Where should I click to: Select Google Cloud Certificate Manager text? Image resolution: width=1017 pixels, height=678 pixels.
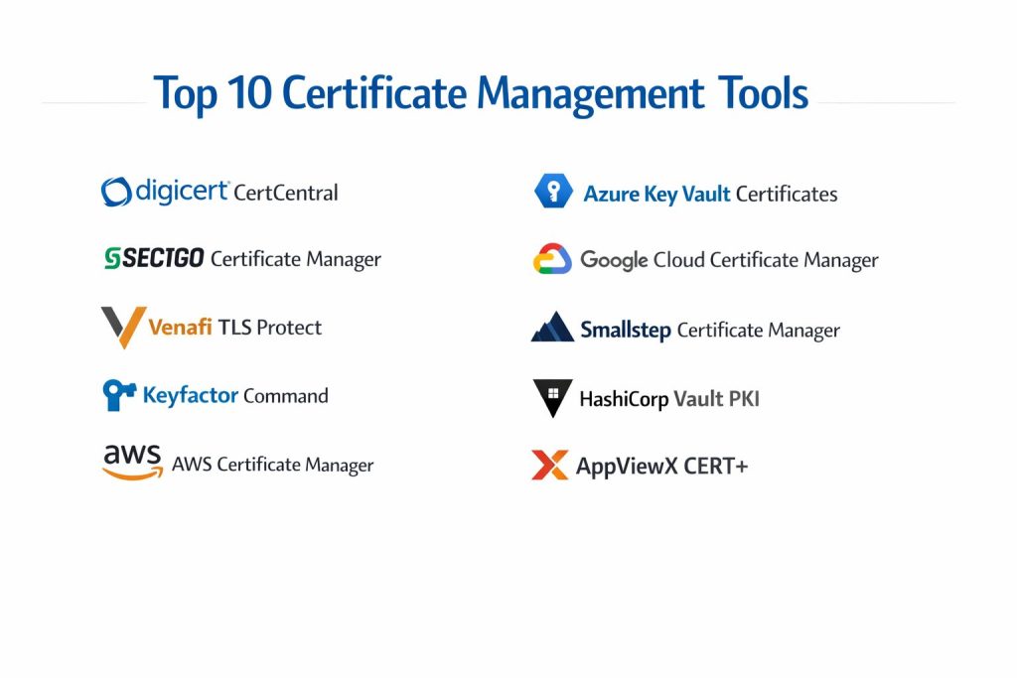click(729, 260)
